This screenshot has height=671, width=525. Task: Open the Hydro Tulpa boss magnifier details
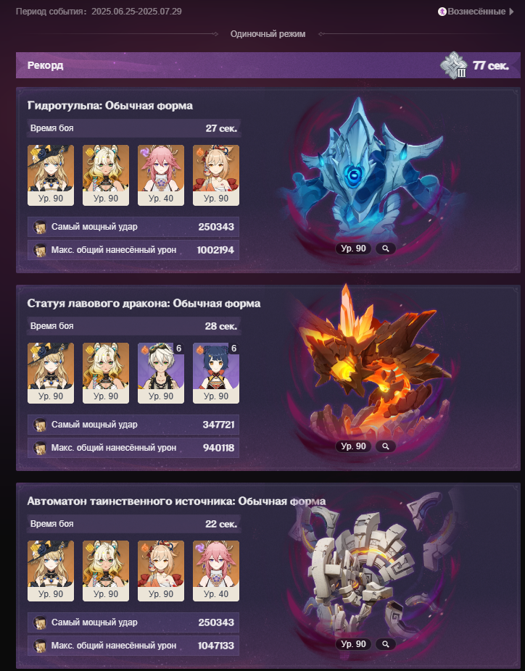(x=385, y=249)
